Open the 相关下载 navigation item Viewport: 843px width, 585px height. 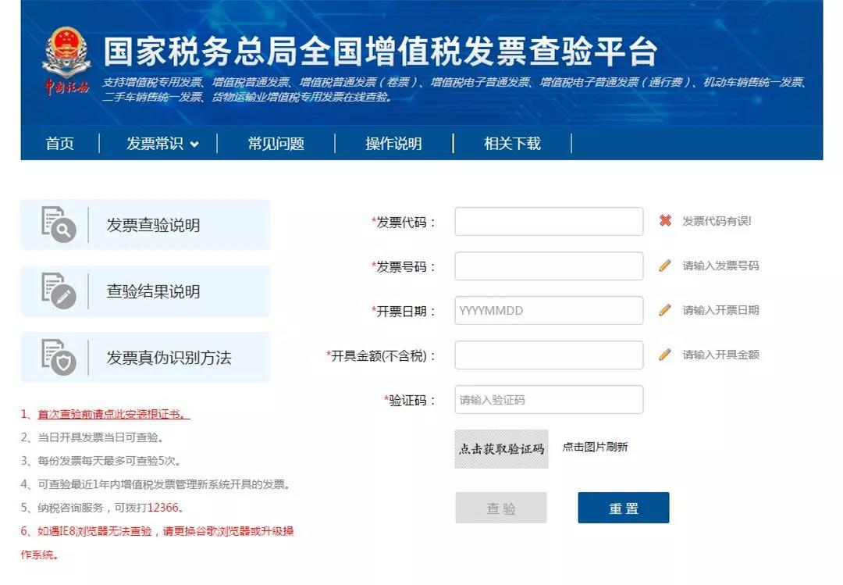click(x=512, y=144)
